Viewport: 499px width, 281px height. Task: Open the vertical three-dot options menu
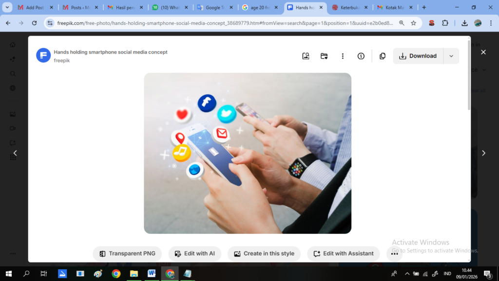point(343,56)
